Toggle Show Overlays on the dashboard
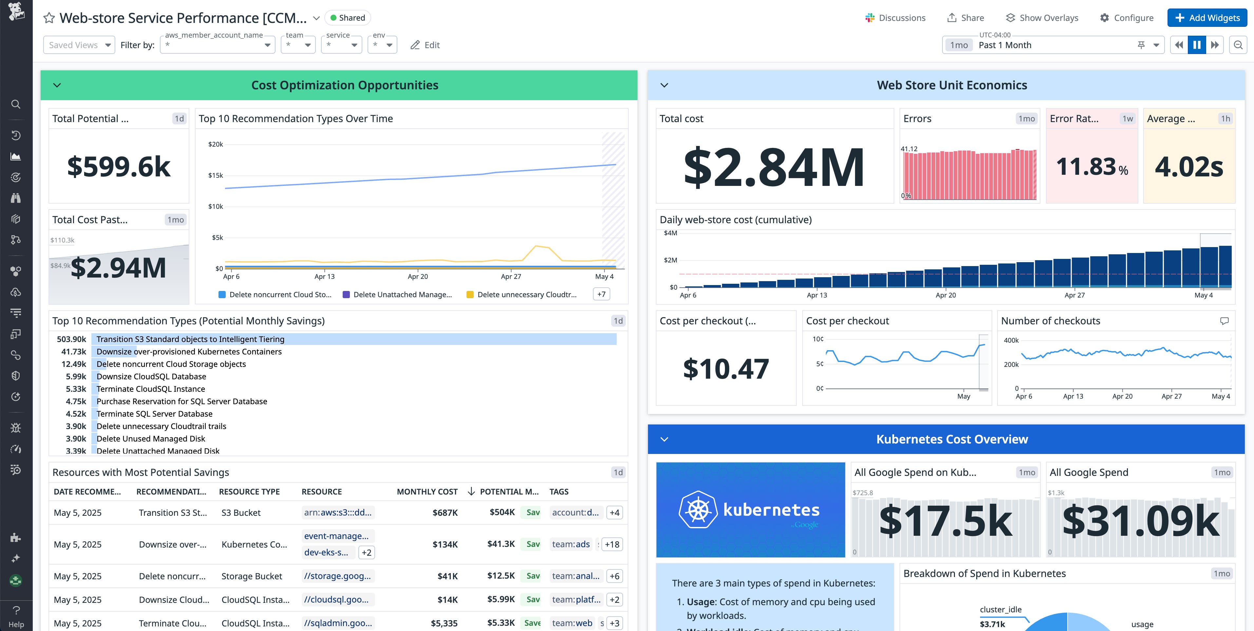The image size is (1254, 631). [x=1042, y=18]
